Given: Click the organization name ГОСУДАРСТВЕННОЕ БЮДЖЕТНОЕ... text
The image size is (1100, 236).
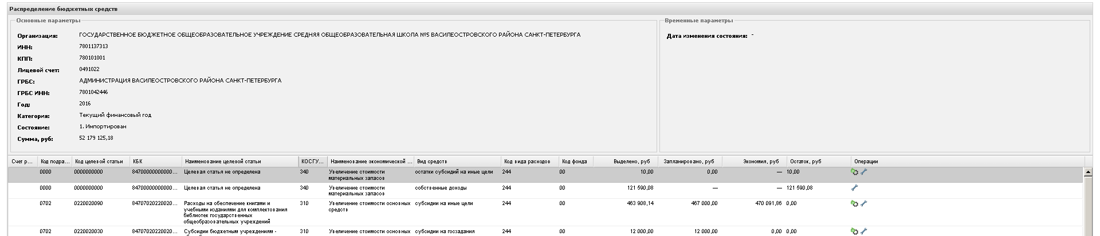Looking at the screenshot, I should click(x=329, y=35).
